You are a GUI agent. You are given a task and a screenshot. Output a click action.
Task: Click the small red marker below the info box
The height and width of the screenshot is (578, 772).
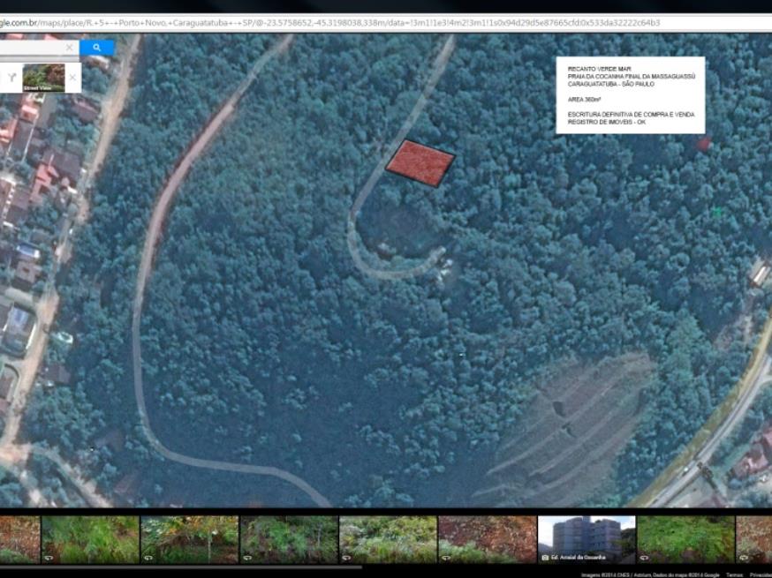coord(704,144)
